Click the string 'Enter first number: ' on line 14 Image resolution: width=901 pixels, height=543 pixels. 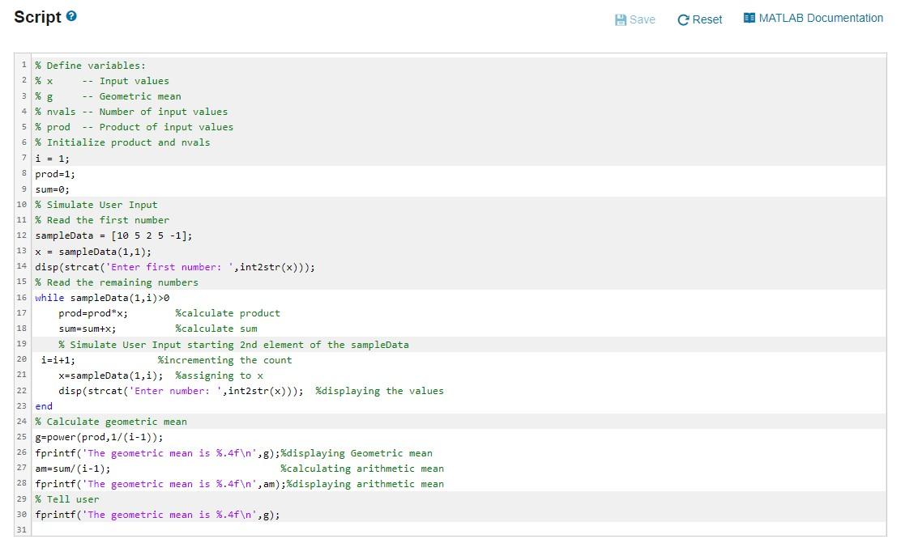coord(169,267)
